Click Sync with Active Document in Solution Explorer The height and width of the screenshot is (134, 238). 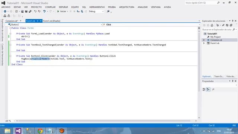tap(223, 25)
